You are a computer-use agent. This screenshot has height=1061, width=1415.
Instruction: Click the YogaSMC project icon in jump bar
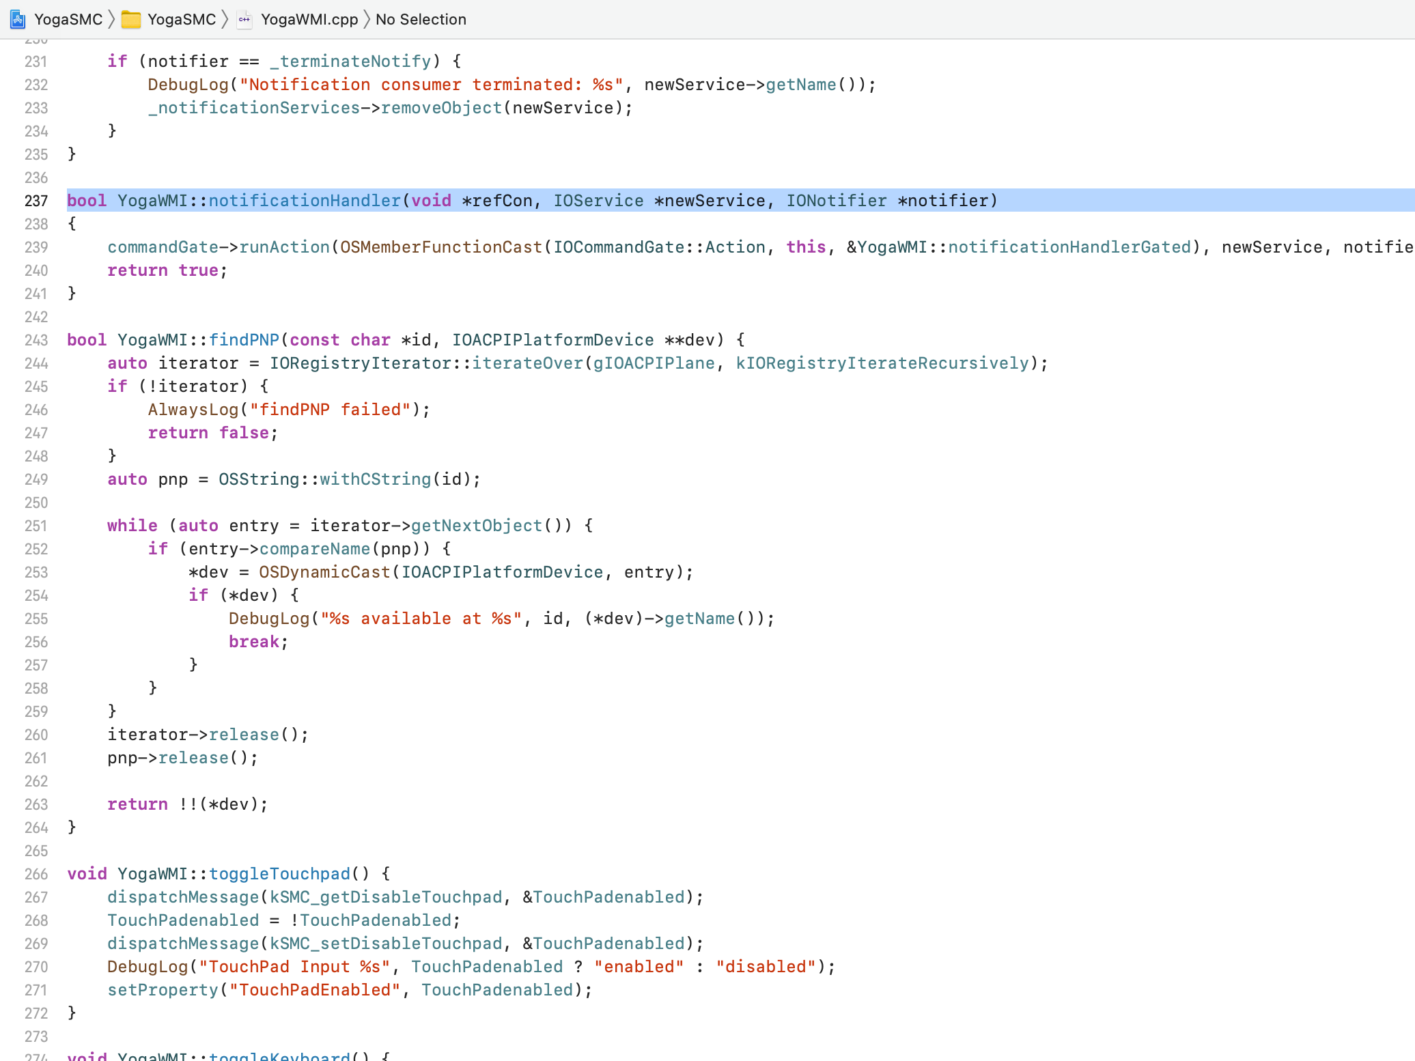pos(17,19)
